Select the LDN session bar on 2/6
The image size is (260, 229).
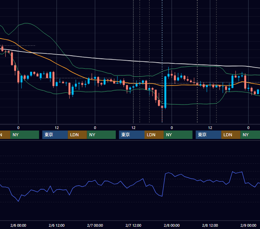tap(78, 135)
